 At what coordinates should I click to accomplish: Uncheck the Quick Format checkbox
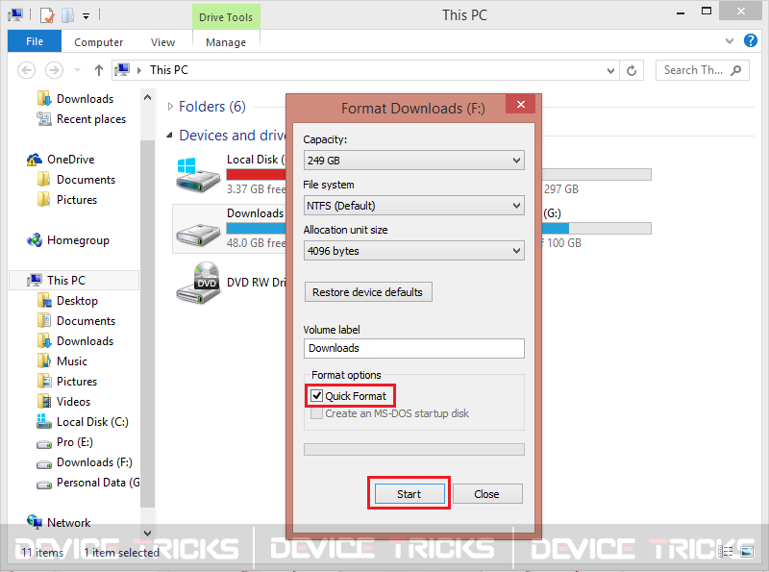317,396
